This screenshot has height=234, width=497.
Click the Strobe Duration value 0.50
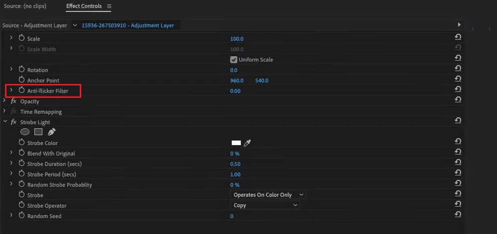click(235, 164)
